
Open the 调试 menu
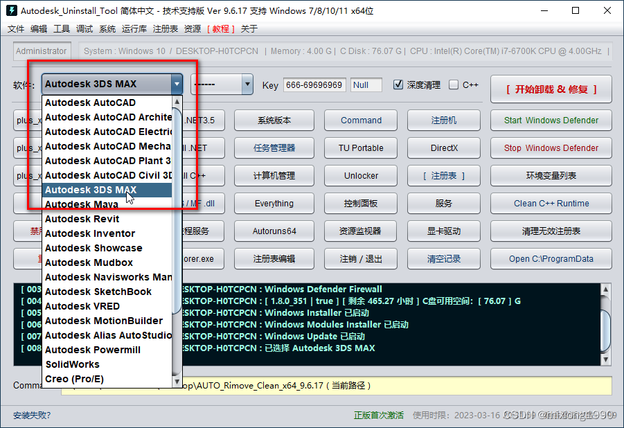pos(84,28)
